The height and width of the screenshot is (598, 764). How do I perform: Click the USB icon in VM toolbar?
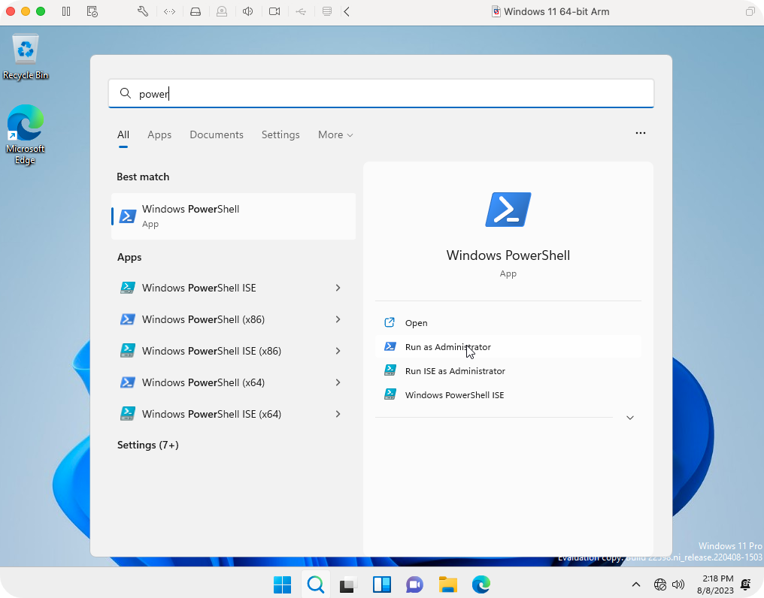click(x=301, y=11)
